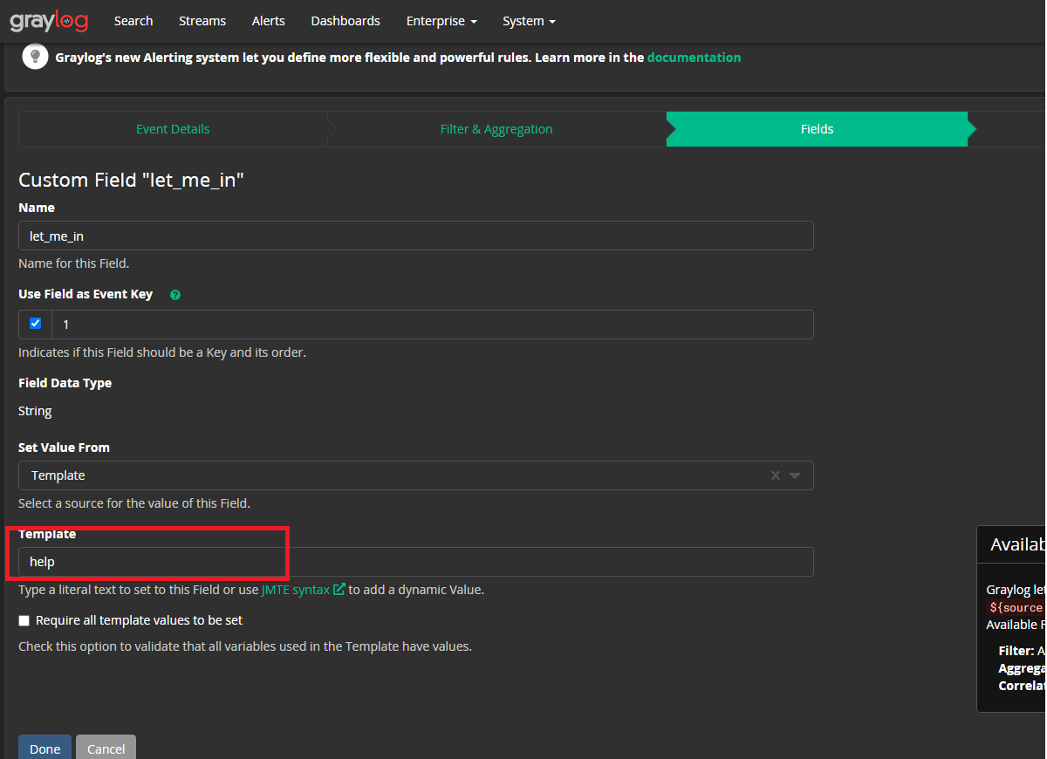Click the 'String' data type text

tap(35, 411)
